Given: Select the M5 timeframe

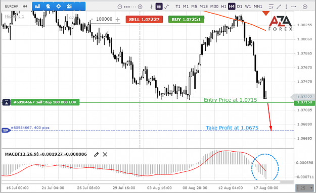Looking at the screenshot, I should (194, 7).
